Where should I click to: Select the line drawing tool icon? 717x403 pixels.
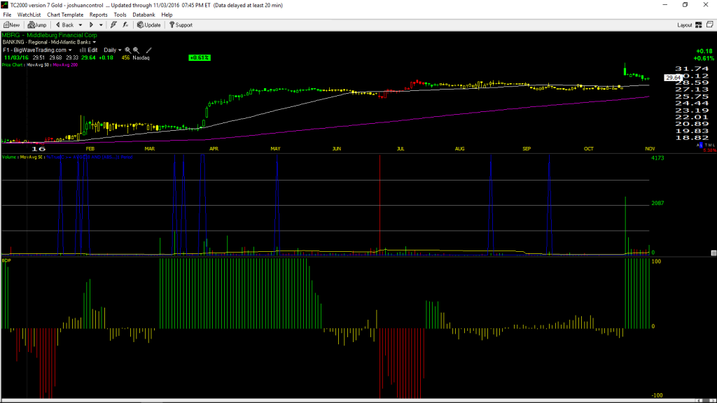click(148, 50)
